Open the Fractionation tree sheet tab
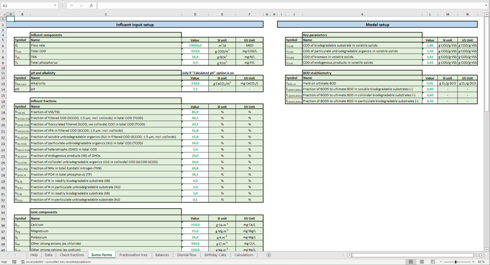The height and width of the screenshot is (265, 490). (133, 255)
